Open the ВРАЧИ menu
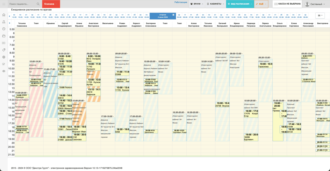330x171 pixels. (x=197, y=4)
